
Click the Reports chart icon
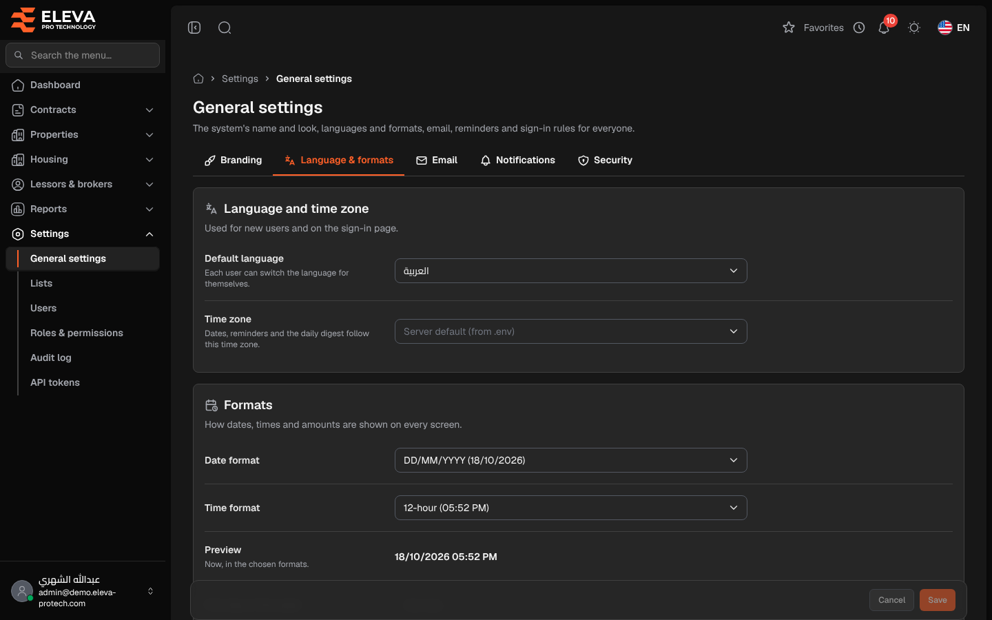pyautogui.click(x=18, y=209)
